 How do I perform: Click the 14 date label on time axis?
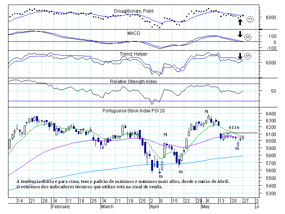[x=20, y=201]
